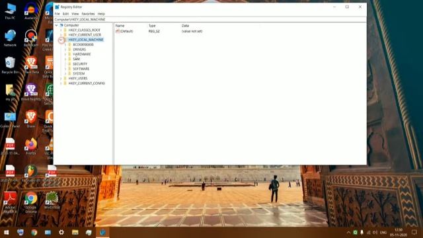This screenshot has width=423, height=238.
Task: Expand the HARDWARE subkey arrow
Action: (x=65, y=54)
